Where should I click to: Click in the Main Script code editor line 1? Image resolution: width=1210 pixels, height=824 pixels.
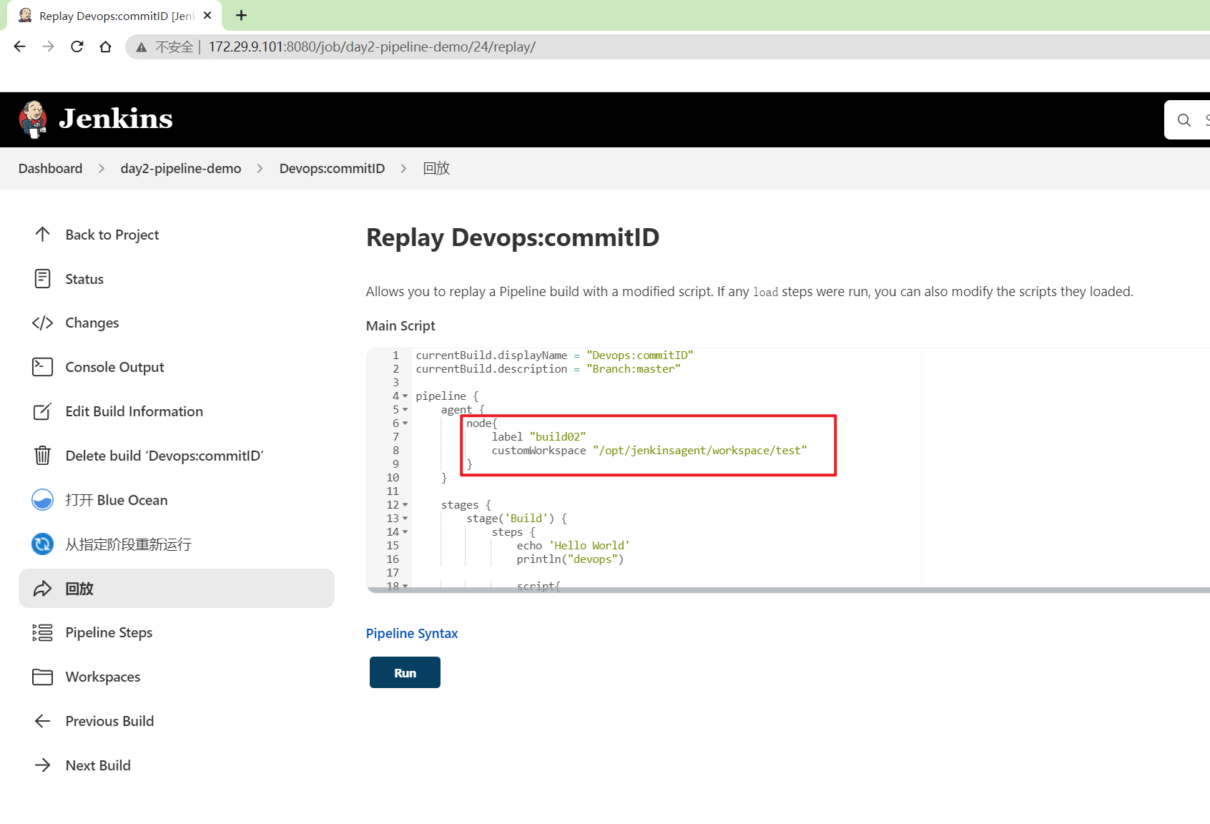pos(554,355)
